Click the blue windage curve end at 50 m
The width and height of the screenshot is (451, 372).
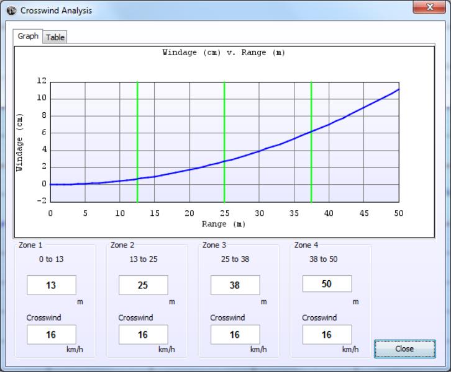coord(398,90)
